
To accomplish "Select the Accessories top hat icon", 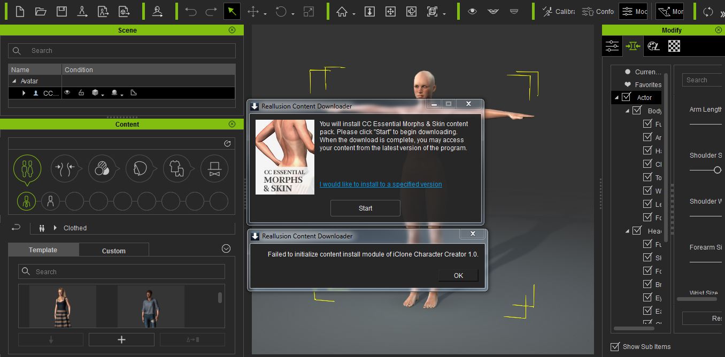I will point(214,169).
